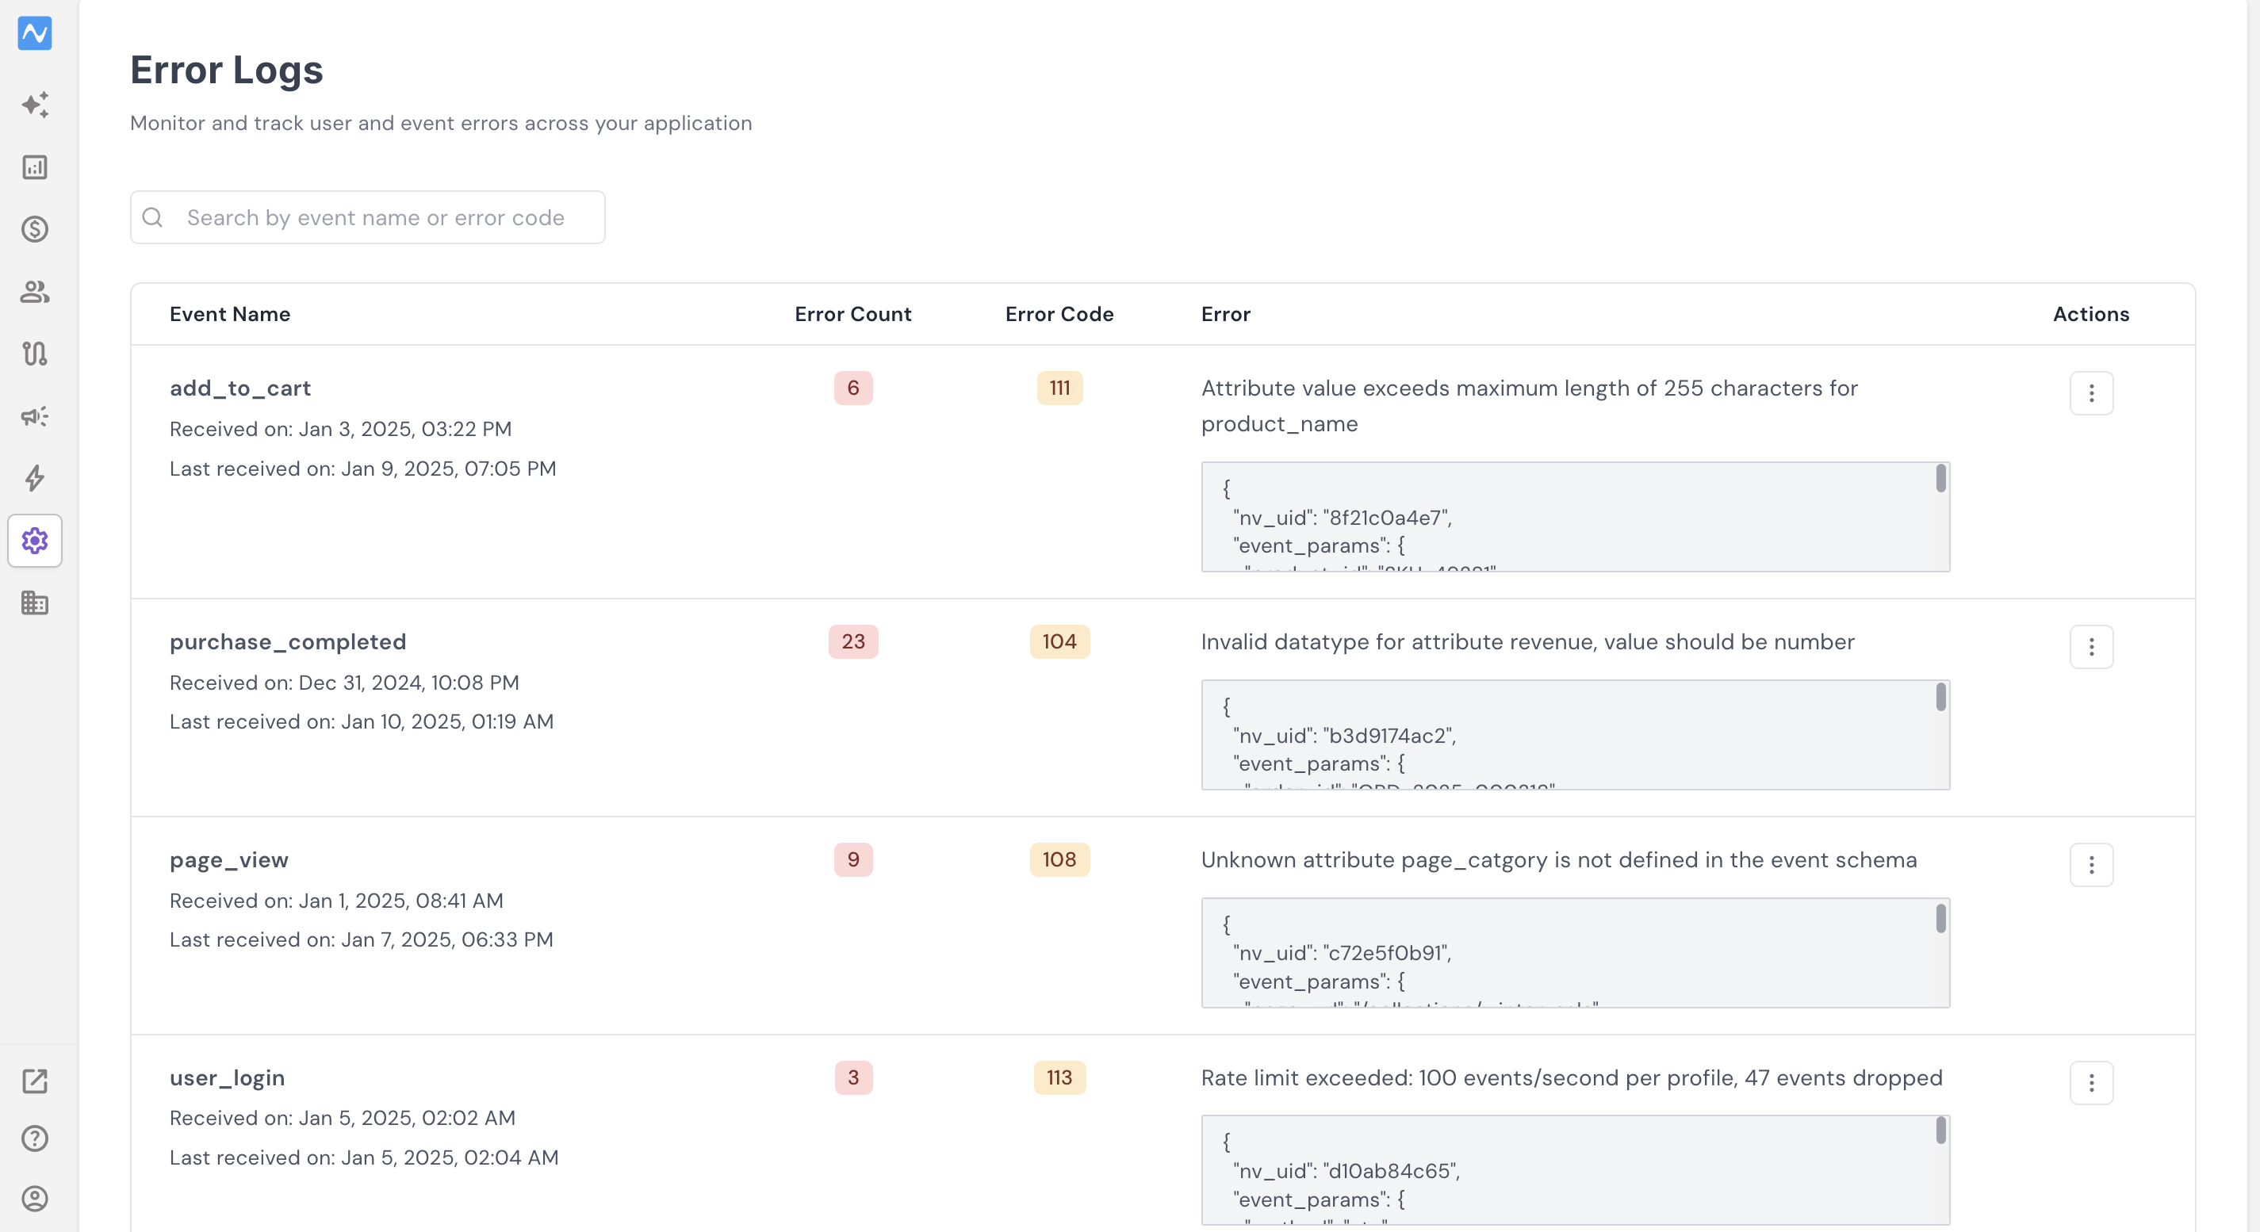2260x1232 pixels.
Task: Click 'Received on: Jan 5, 2025, 02:02 AM'
Action: pos(342,1118)
